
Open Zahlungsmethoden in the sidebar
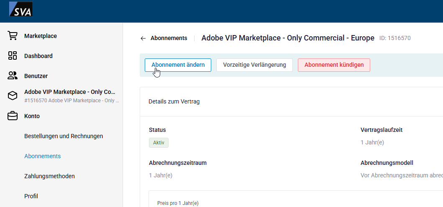pos(49,176)
